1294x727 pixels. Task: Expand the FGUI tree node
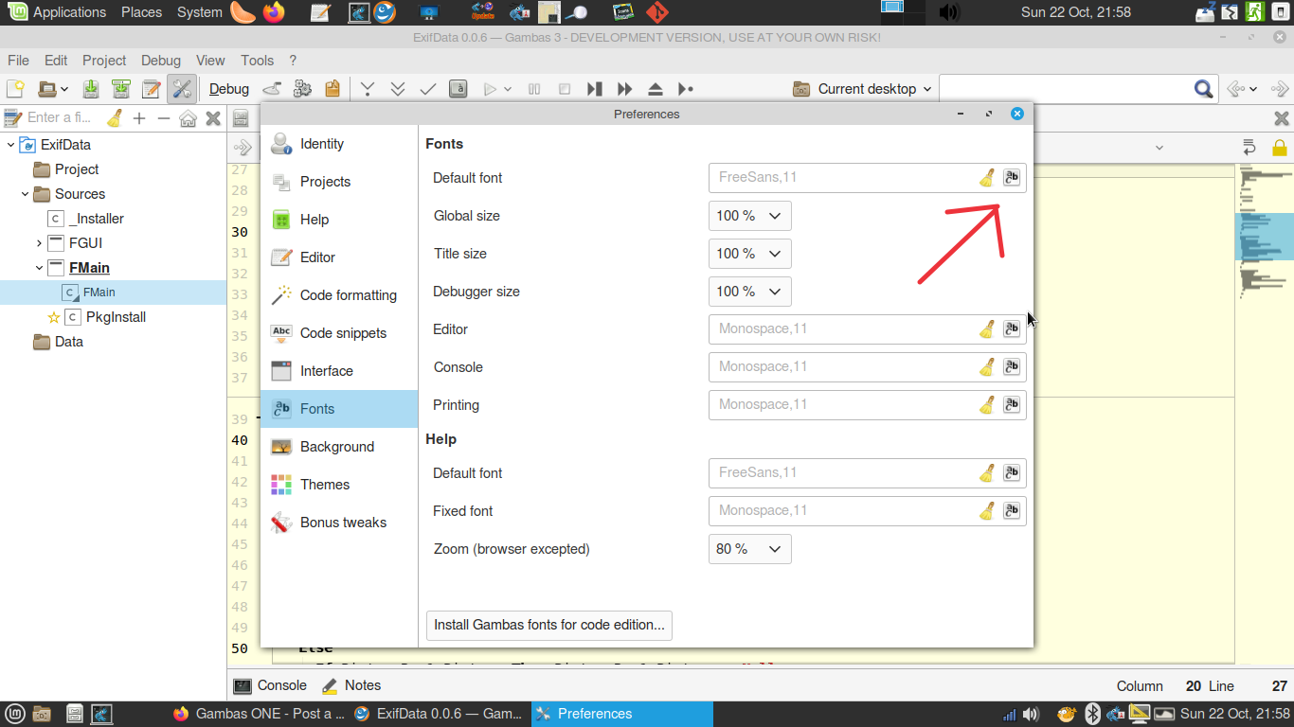[39, 243]
